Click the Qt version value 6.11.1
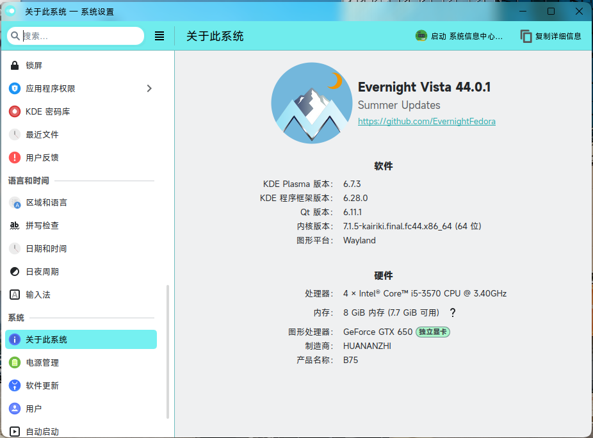 pos(352,212)
